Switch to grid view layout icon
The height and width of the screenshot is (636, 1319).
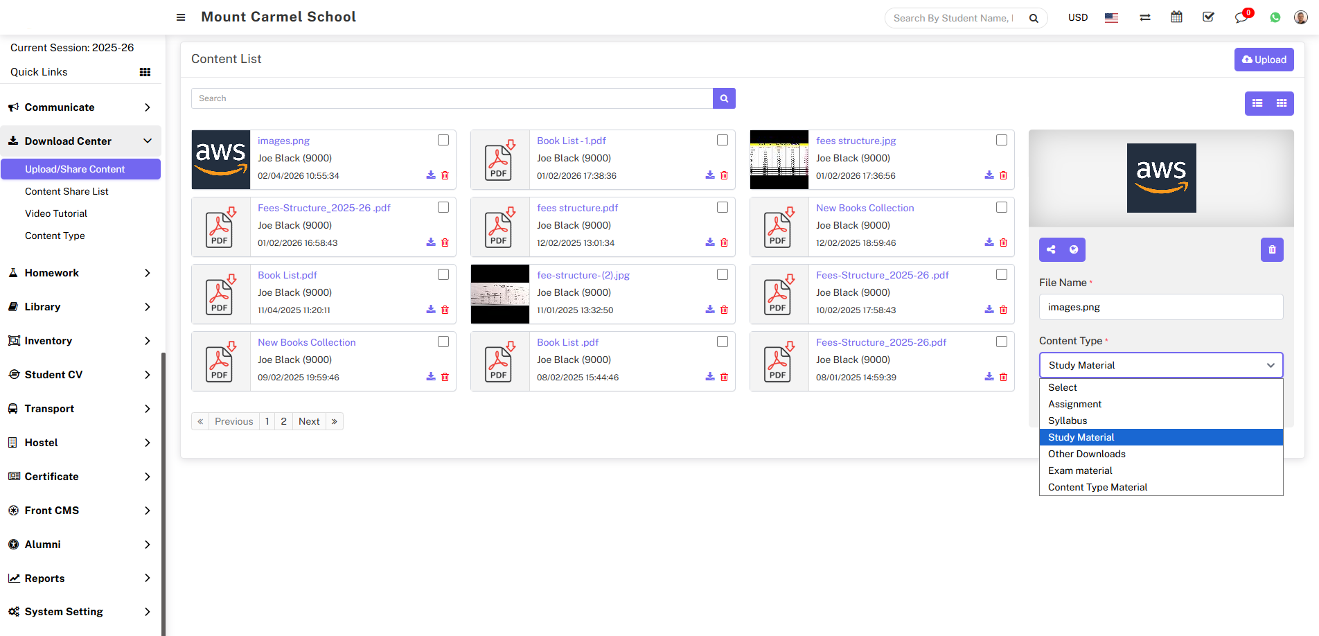coord(1282,103)
